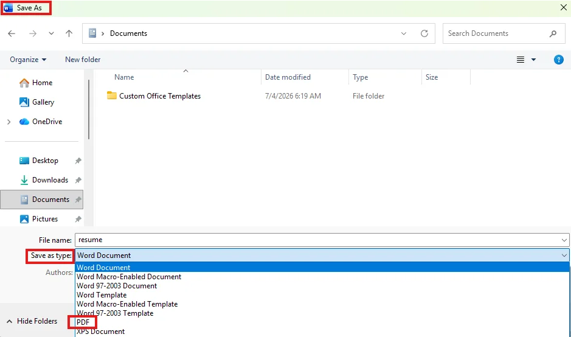This screenshot has width=571, height=337.
Task: Open the Organize menu
Action: pos(28,60)
